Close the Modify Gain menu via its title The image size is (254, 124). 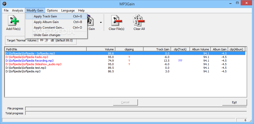pyautogui.click(x=35, y=10)
